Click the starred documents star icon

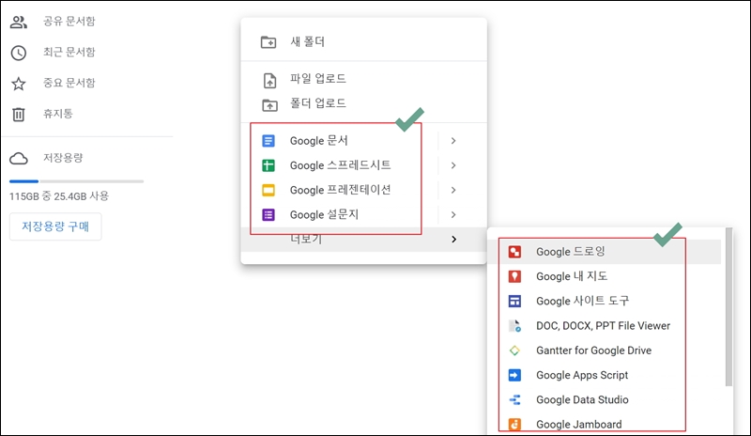coord(19,84)
